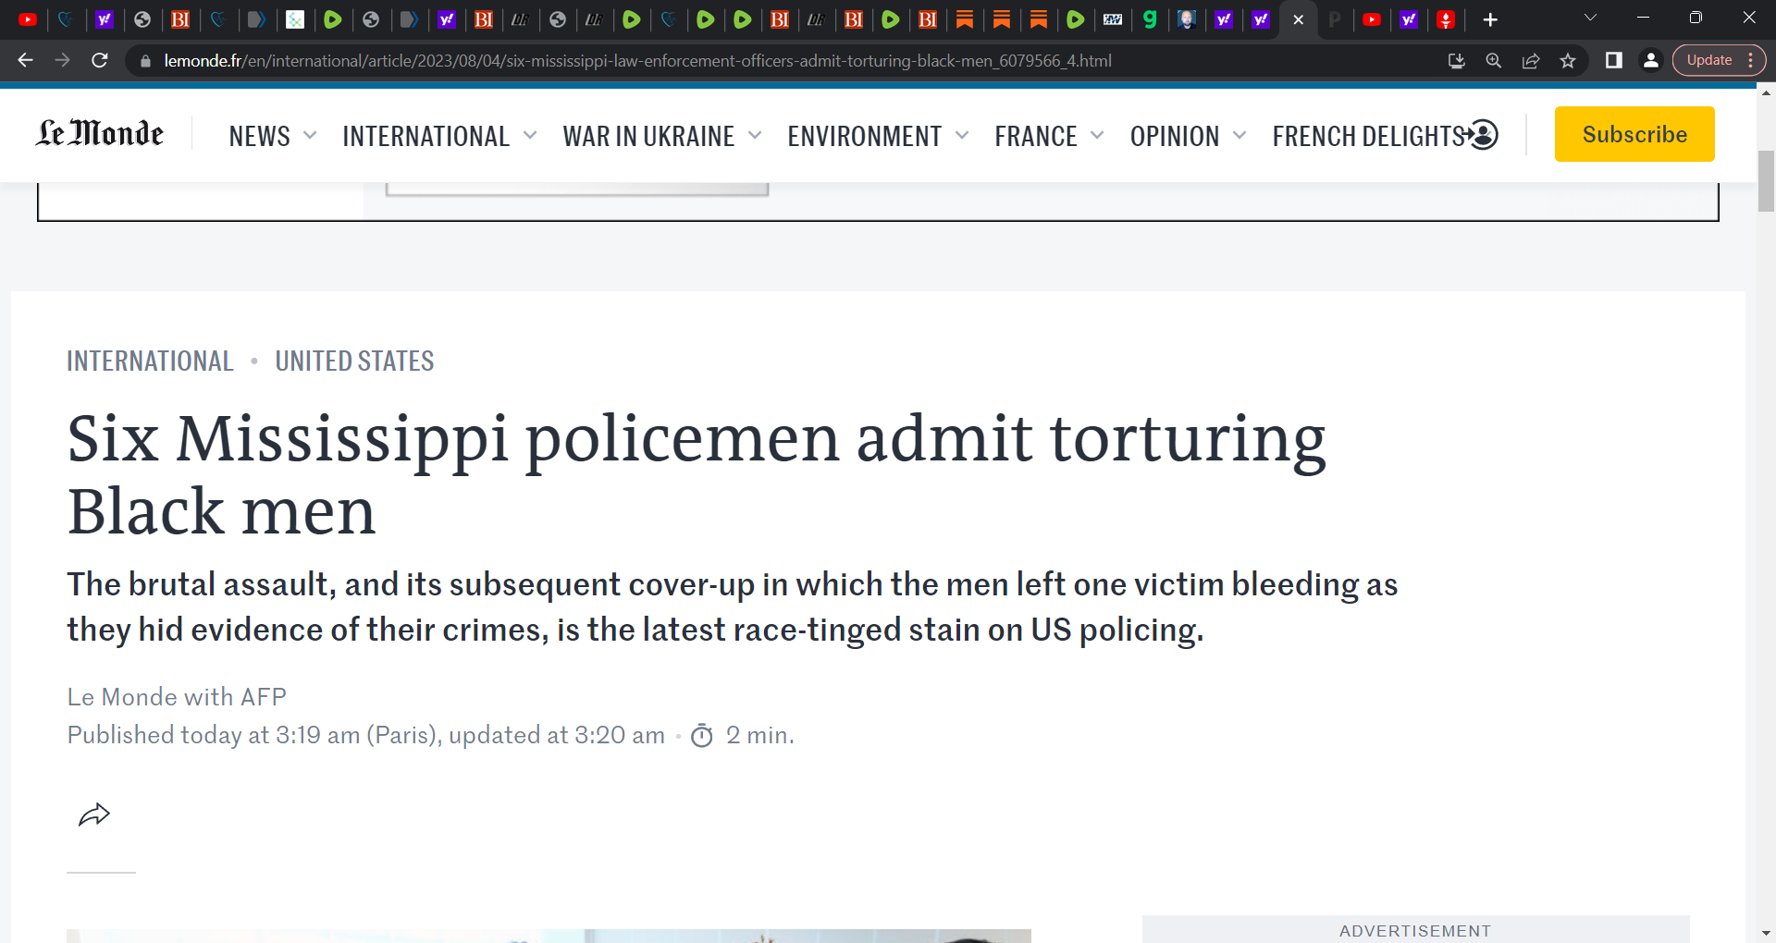Click the Le Monde logo
The height and width of the screenshot is (943, 1776).
point(100,134)
